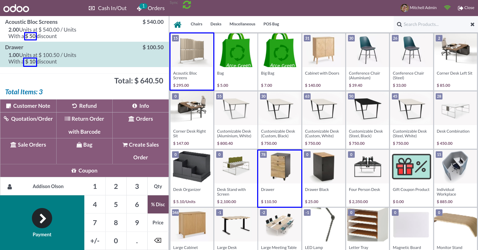Click the Odoo logo
This screenshot has width=478, height=250.
[16, 8]
